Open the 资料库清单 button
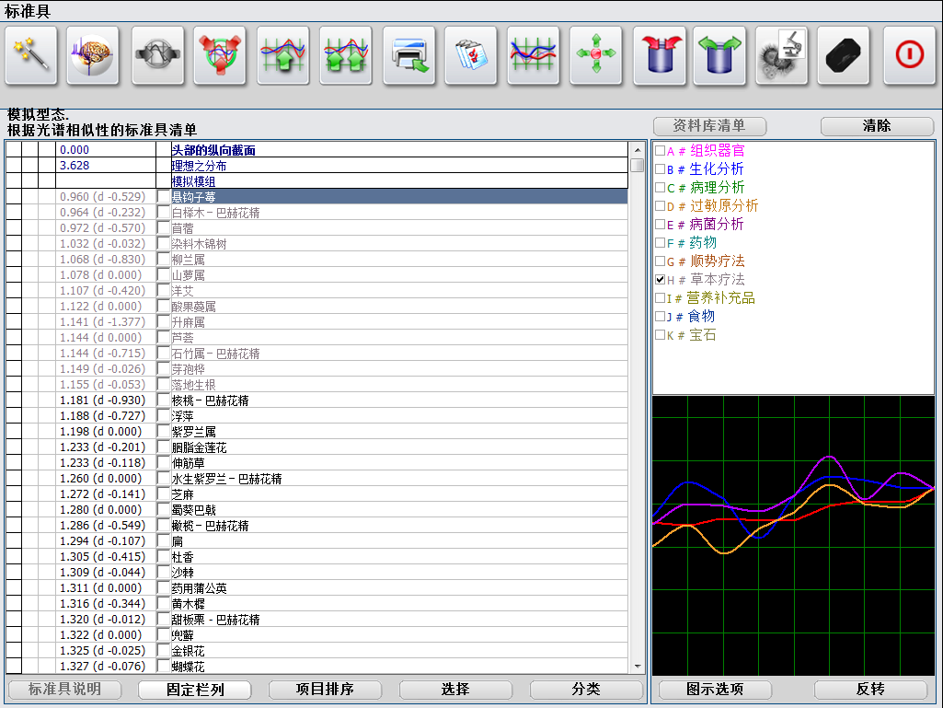 (x=709, y=126)
